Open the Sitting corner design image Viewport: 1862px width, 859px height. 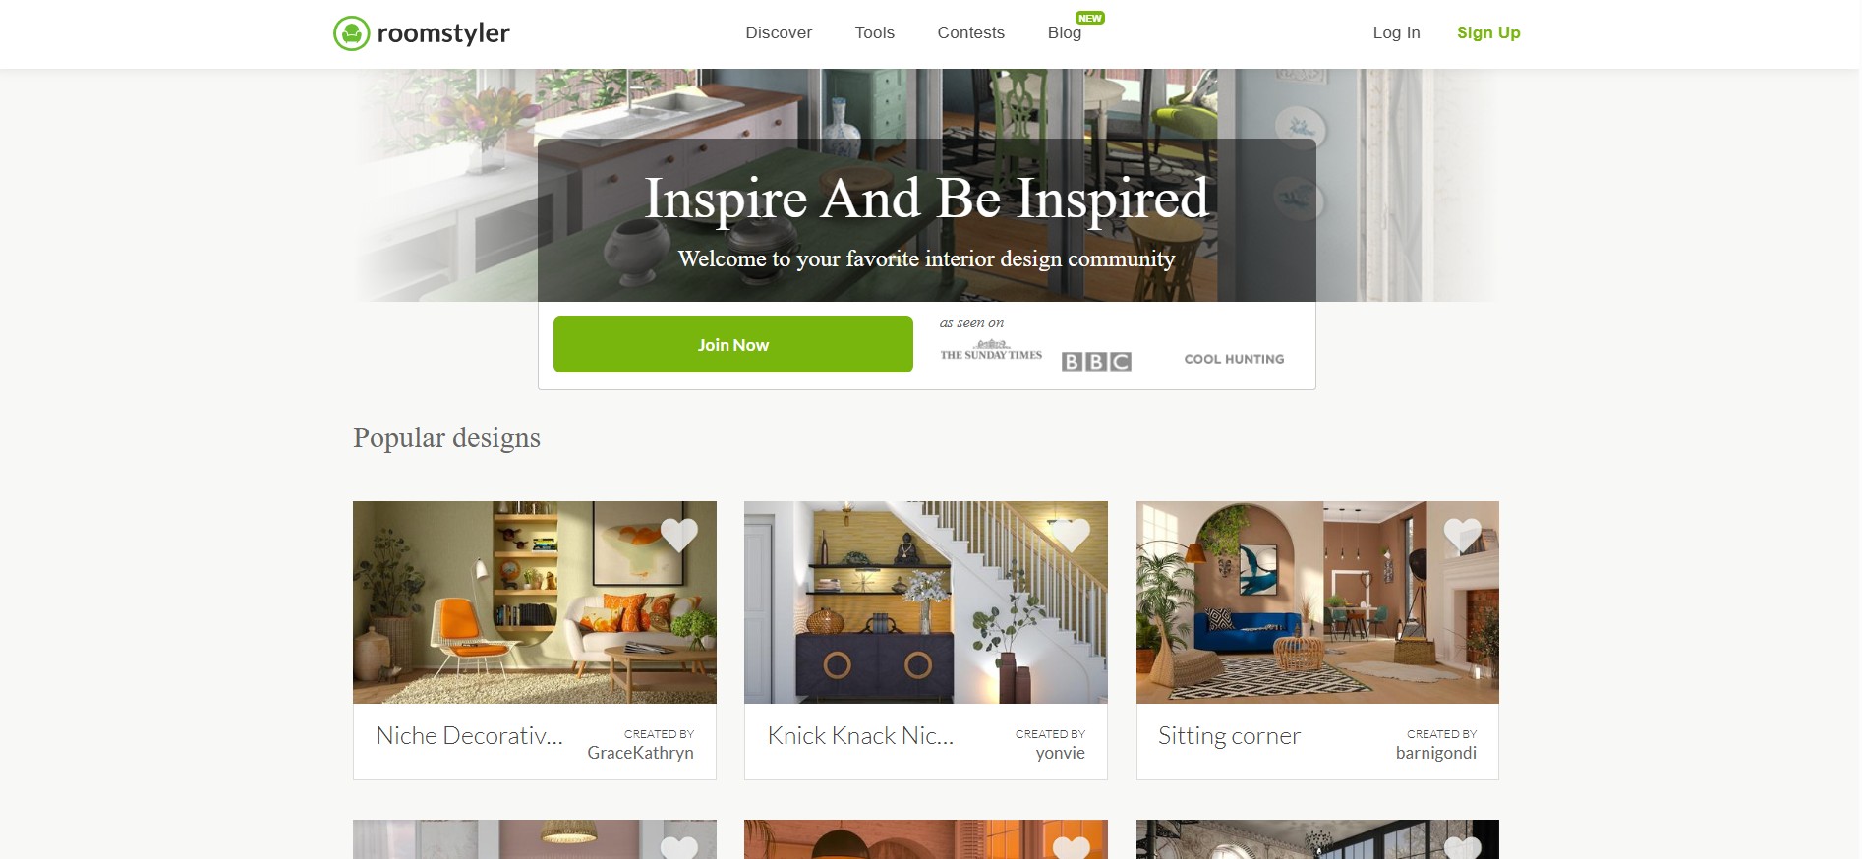point(1317,602)
